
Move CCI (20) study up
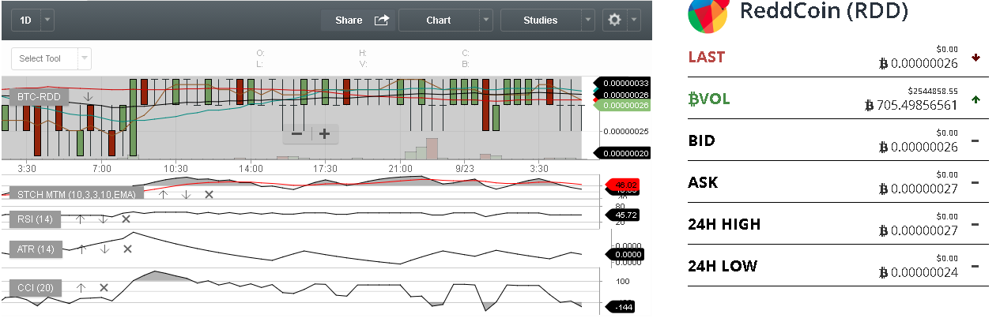click(80, 288)
